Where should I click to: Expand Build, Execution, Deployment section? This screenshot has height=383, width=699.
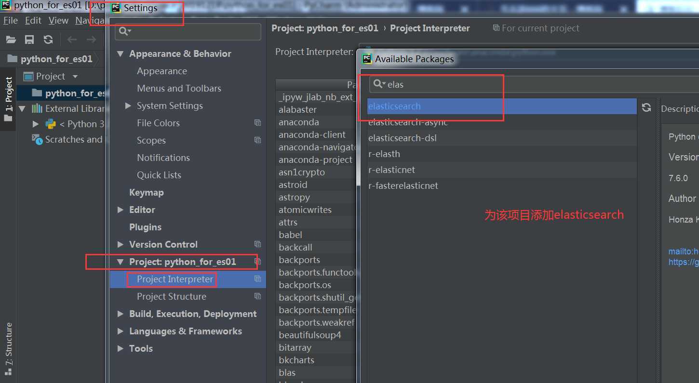coord(120,314)
